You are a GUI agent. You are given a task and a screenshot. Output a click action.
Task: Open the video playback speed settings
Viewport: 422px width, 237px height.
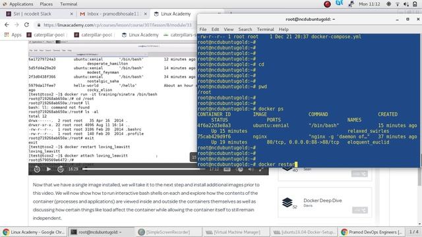pyautogui.click(x=240, y=169)
